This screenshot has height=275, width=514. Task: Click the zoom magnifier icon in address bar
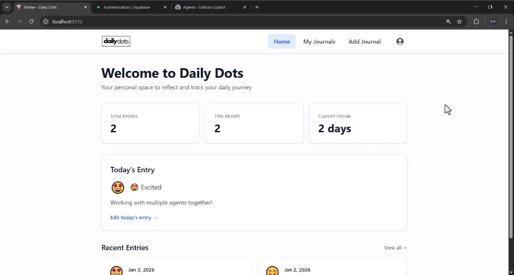[449, 21]
